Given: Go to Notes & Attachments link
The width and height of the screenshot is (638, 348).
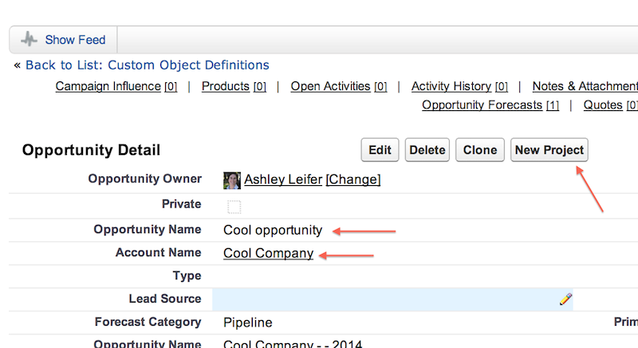Looking at the screenshot, I should (584, 86).
